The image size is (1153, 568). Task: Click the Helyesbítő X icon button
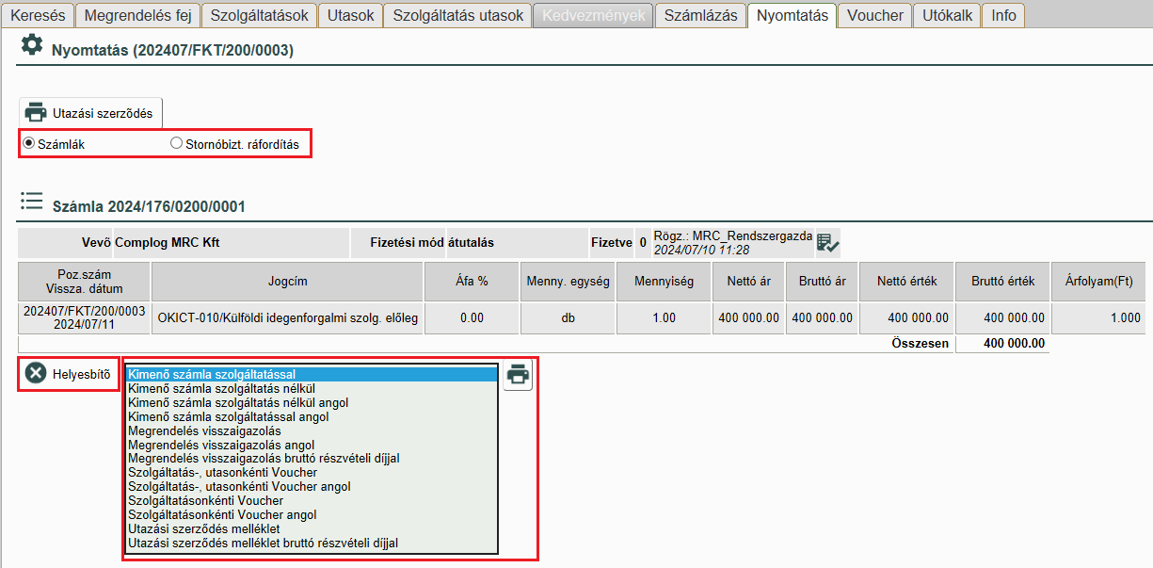[x=36, y=374]
